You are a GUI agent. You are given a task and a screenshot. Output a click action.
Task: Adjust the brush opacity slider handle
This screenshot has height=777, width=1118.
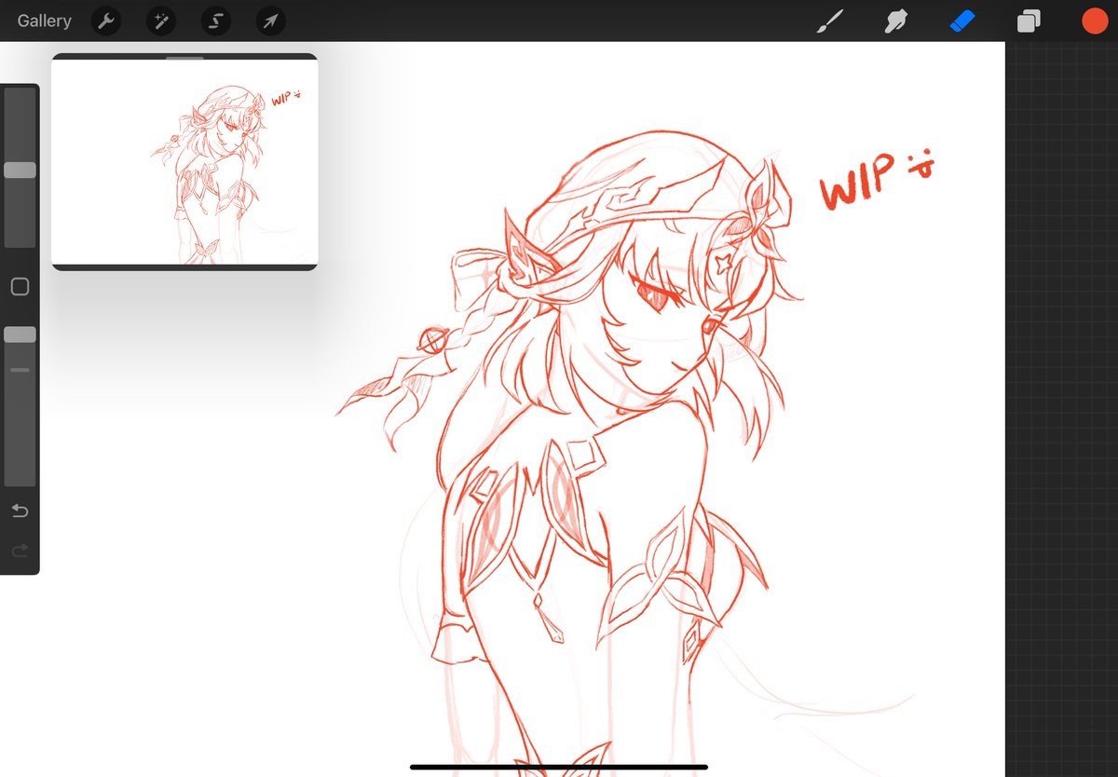tap(20, 334)
